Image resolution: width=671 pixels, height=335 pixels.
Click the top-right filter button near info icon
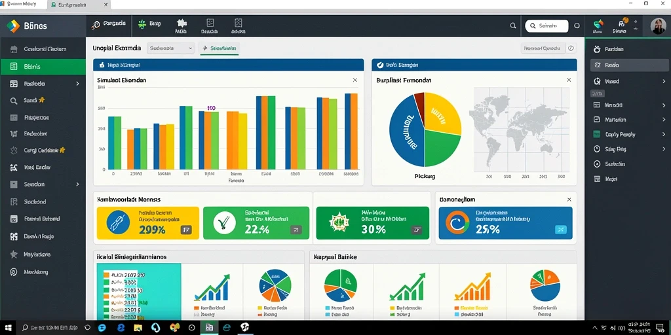(543, 48)
